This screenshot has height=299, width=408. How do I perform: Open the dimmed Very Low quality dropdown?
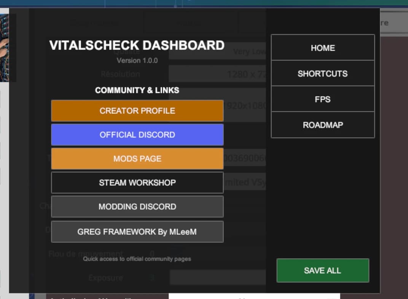[218, 51]
